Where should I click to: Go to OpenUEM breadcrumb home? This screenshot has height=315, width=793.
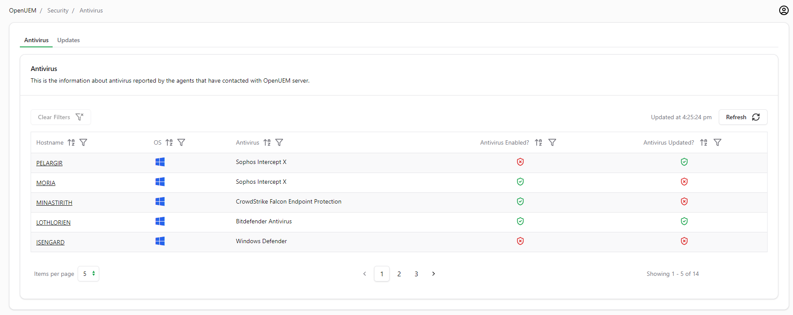pos(22,10)
